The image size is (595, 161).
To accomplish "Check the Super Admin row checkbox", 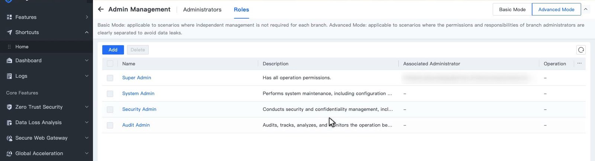I will (x=110, y=78).
